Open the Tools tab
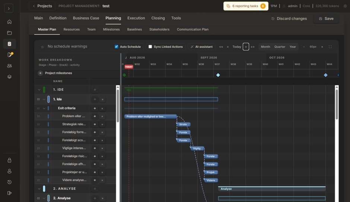 pyautogui.click(x=176, y=18)
